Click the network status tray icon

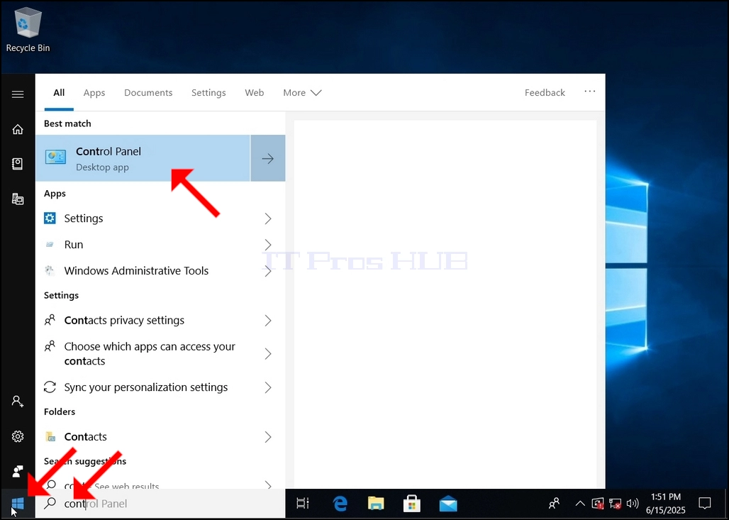coord(615,504)
